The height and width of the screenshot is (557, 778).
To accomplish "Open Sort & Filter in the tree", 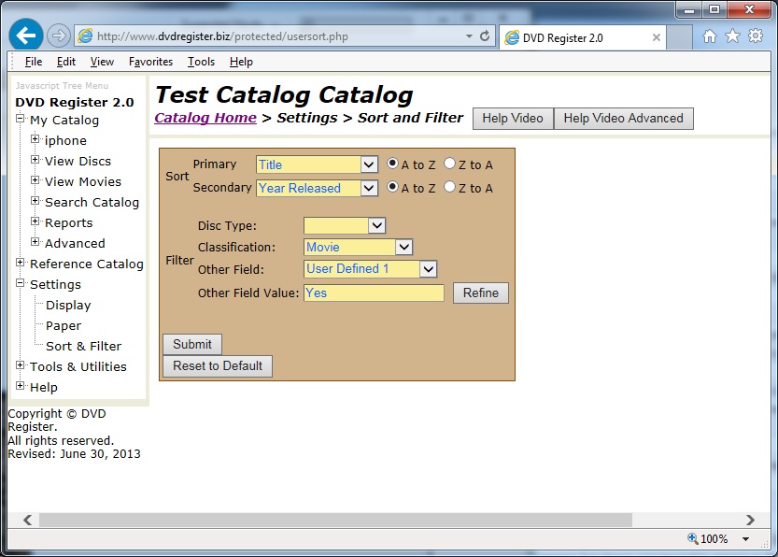I will [83, 346].
